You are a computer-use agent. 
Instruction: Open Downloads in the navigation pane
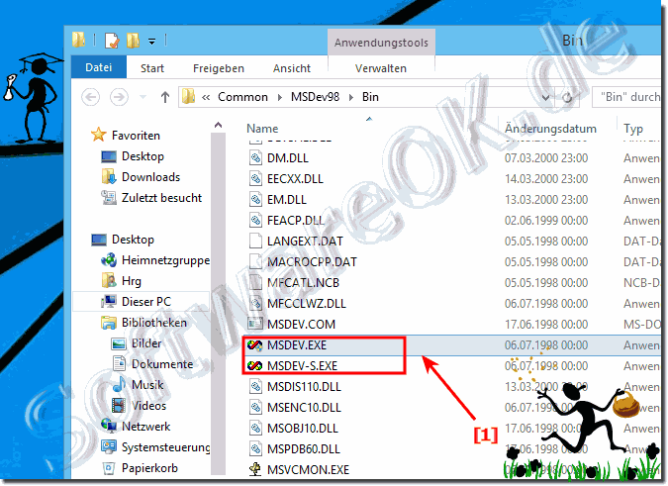[141, 177]
